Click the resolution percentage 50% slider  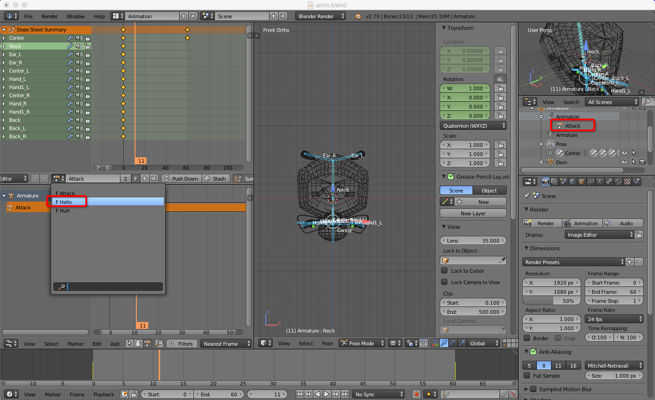pyautogui.click(x=551, y=301)
